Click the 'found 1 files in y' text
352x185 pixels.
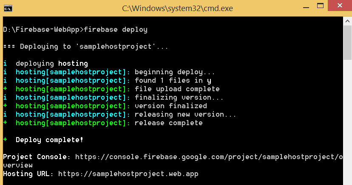173,81
